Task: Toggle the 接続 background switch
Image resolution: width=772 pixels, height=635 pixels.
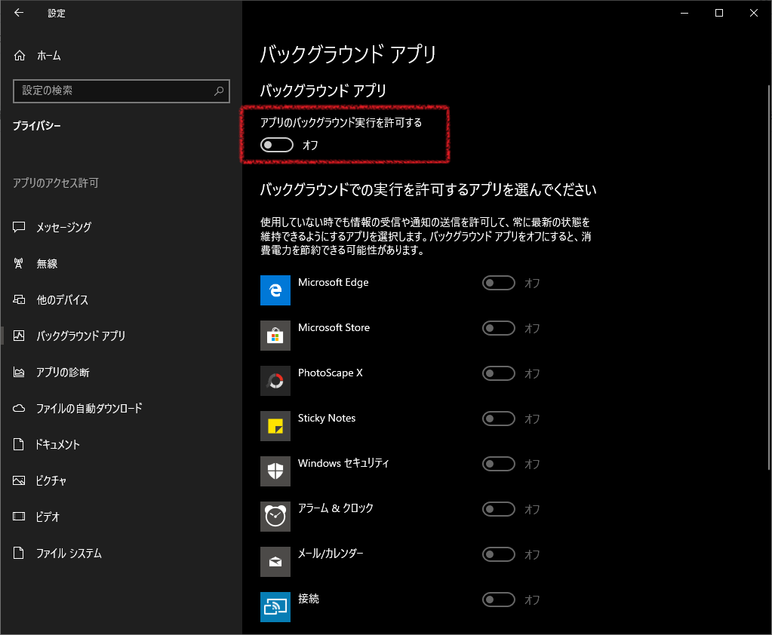Action: click(x=499, y=600)
